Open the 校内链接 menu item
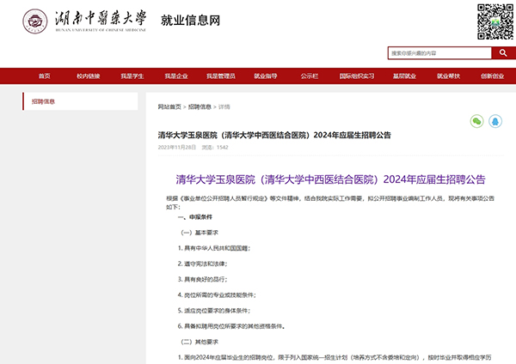Viewport: 516px width, 364px height. (89, 76)
